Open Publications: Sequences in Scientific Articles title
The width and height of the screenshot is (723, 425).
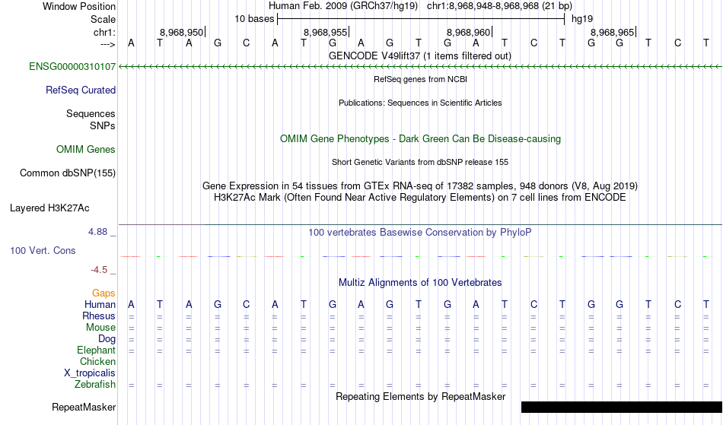coord(420,103)
